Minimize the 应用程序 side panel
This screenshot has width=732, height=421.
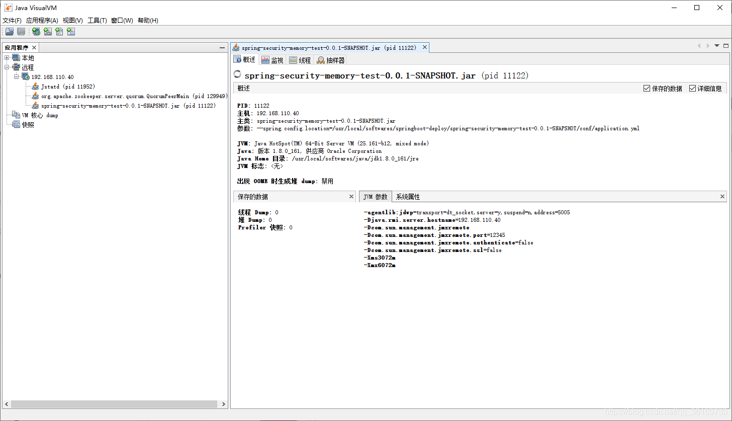click(222, 47)
